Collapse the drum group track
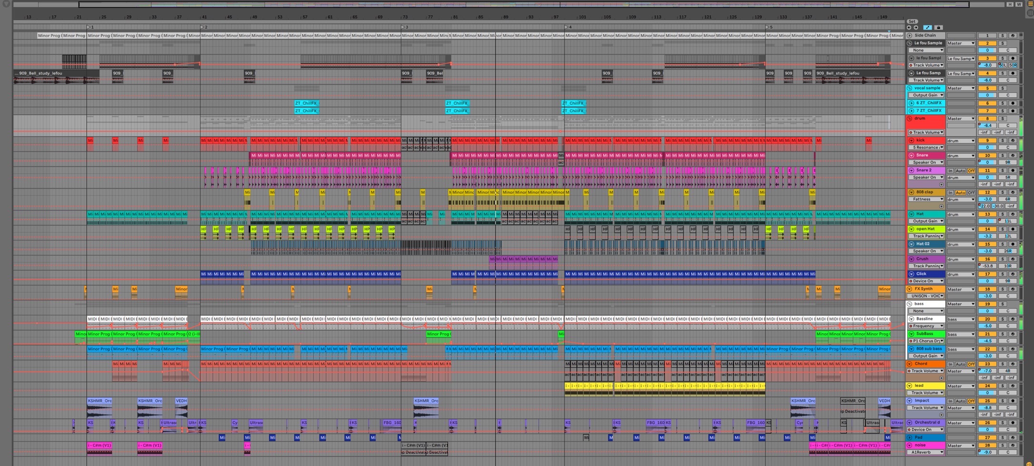The width and height of the screenshot is (1034, 466). tap(910, 119)
